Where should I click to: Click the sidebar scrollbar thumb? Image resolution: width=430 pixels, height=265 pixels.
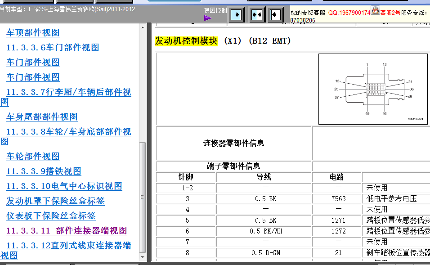[142, 197]
